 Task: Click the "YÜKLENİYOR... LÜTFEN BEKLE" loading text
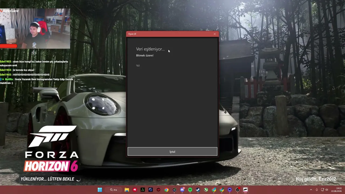point(47,179)
